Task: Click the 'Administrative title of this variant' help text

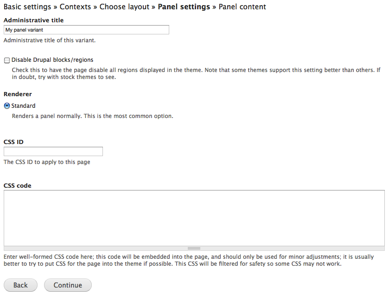Action: [50, 40]
